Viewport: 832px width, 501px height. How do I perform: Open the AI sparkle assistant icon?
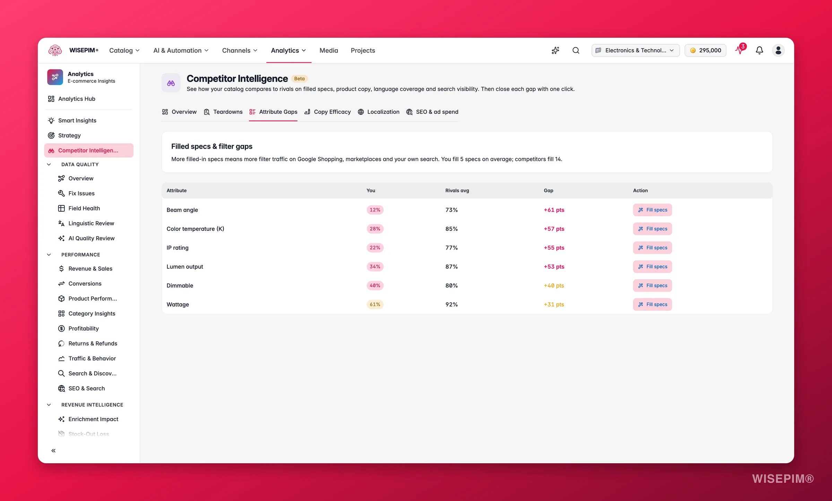[555, 50]
